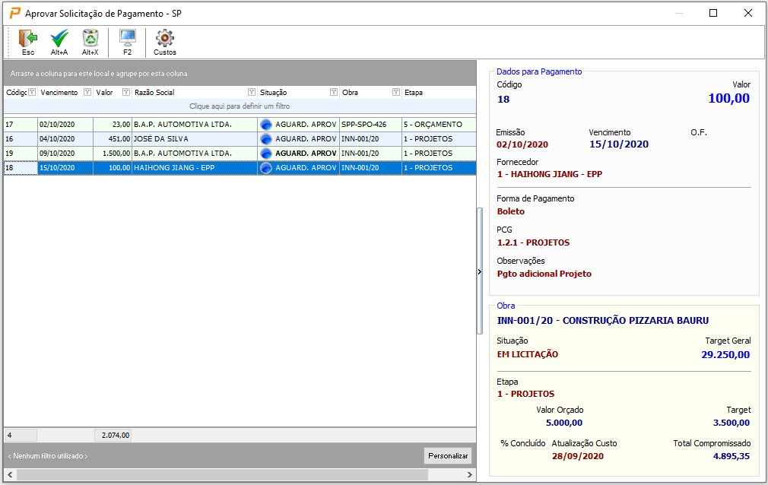The width and height of the screenshot is (768, 485).
Task: Click the blue status icon in row 18
Action: click(x=266, y=168)
